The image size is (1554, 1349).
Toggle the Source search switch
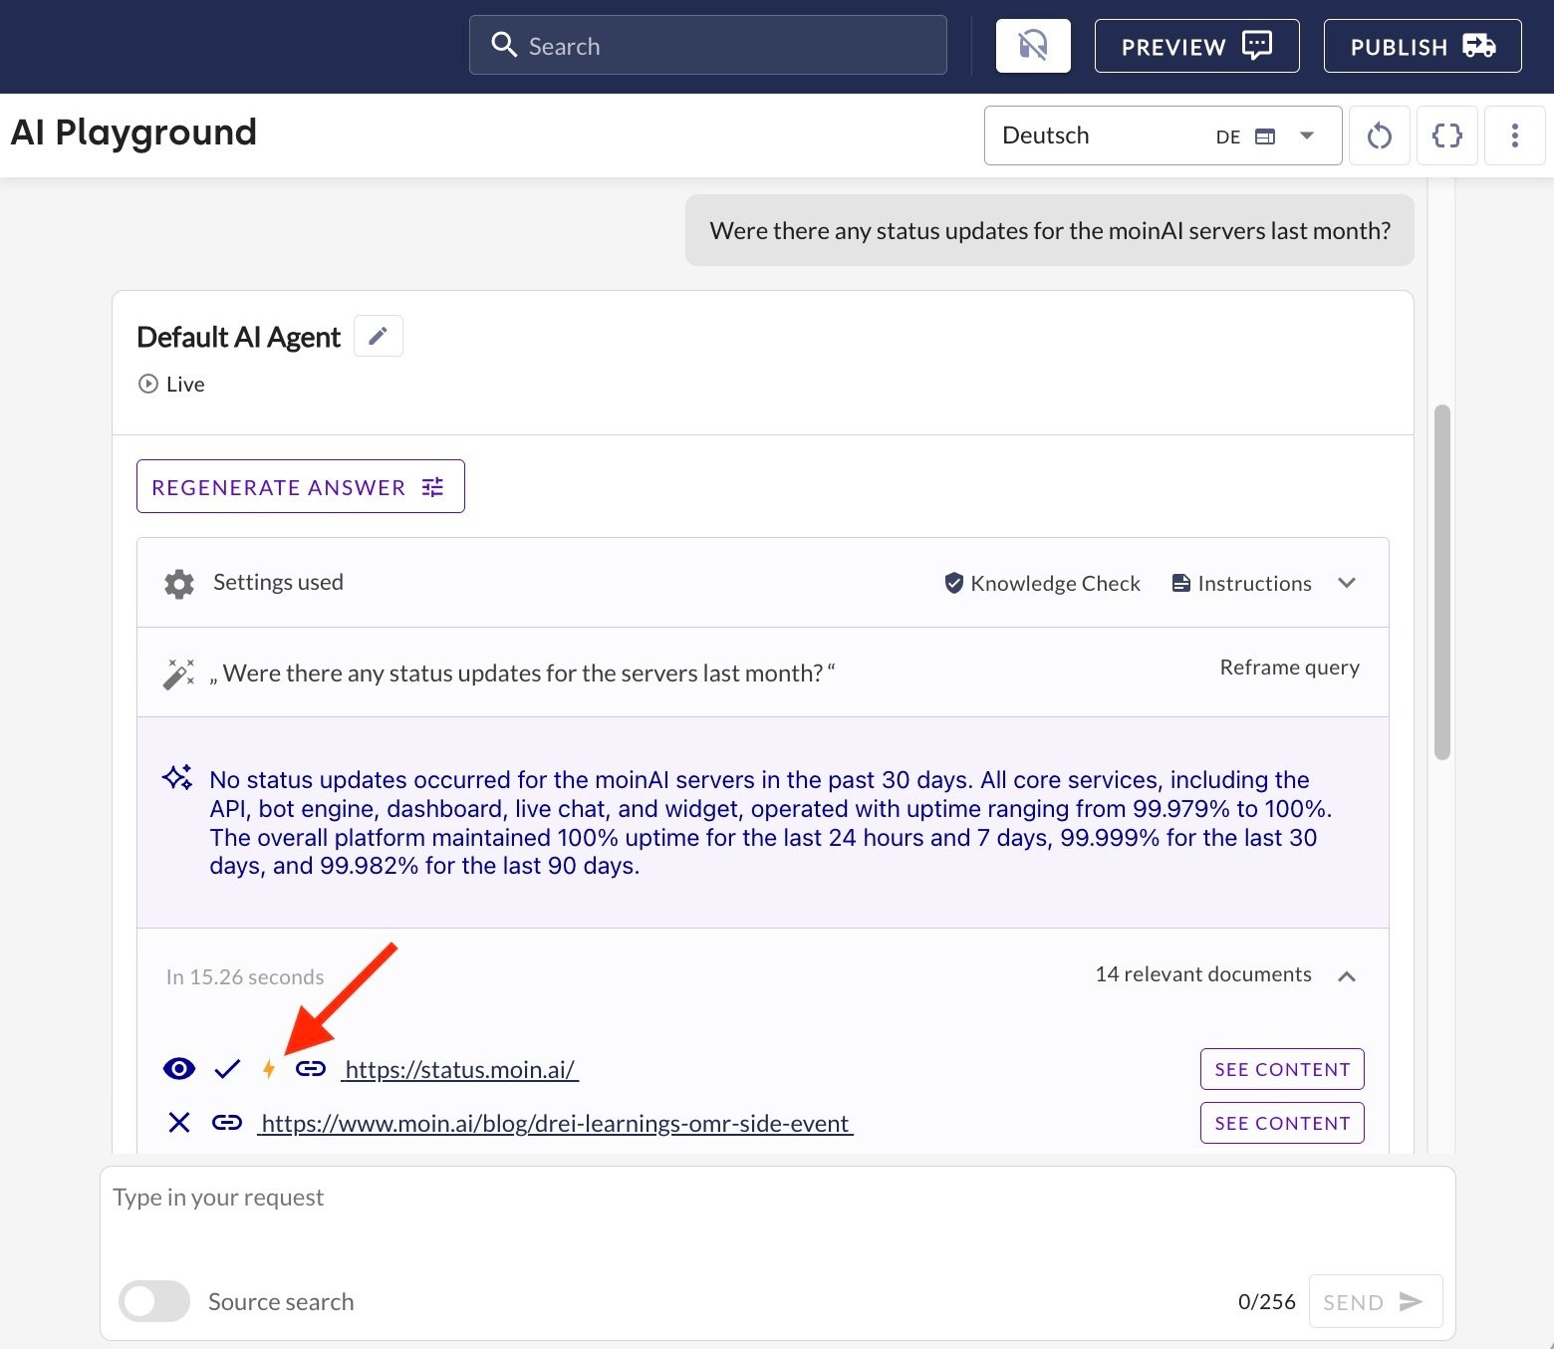[154, 1301]
